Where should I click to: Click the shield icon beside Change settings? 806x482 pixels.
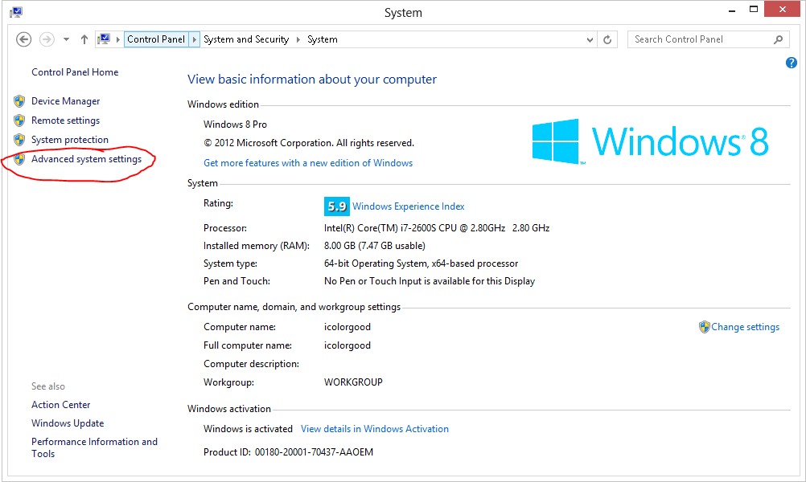(704, 327)
